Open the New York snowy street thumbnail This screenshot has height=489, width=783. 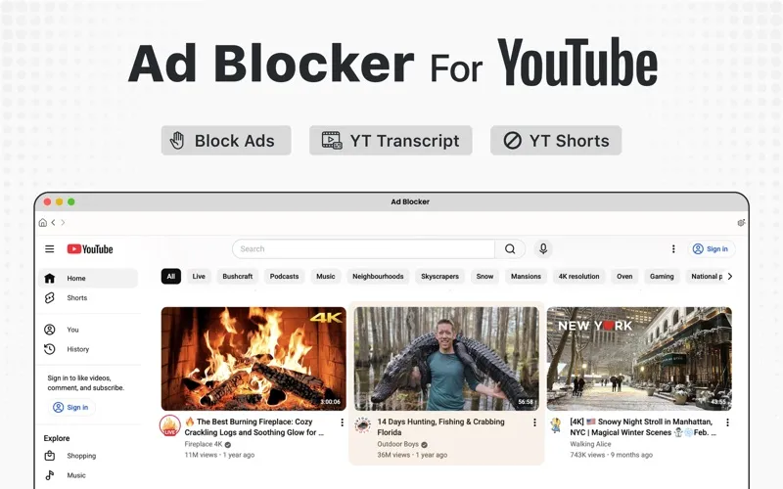coord(639,359)
